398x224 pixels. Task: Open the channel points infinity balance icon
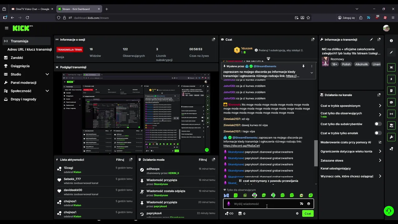pyautogui.click(x=229, y=213)
